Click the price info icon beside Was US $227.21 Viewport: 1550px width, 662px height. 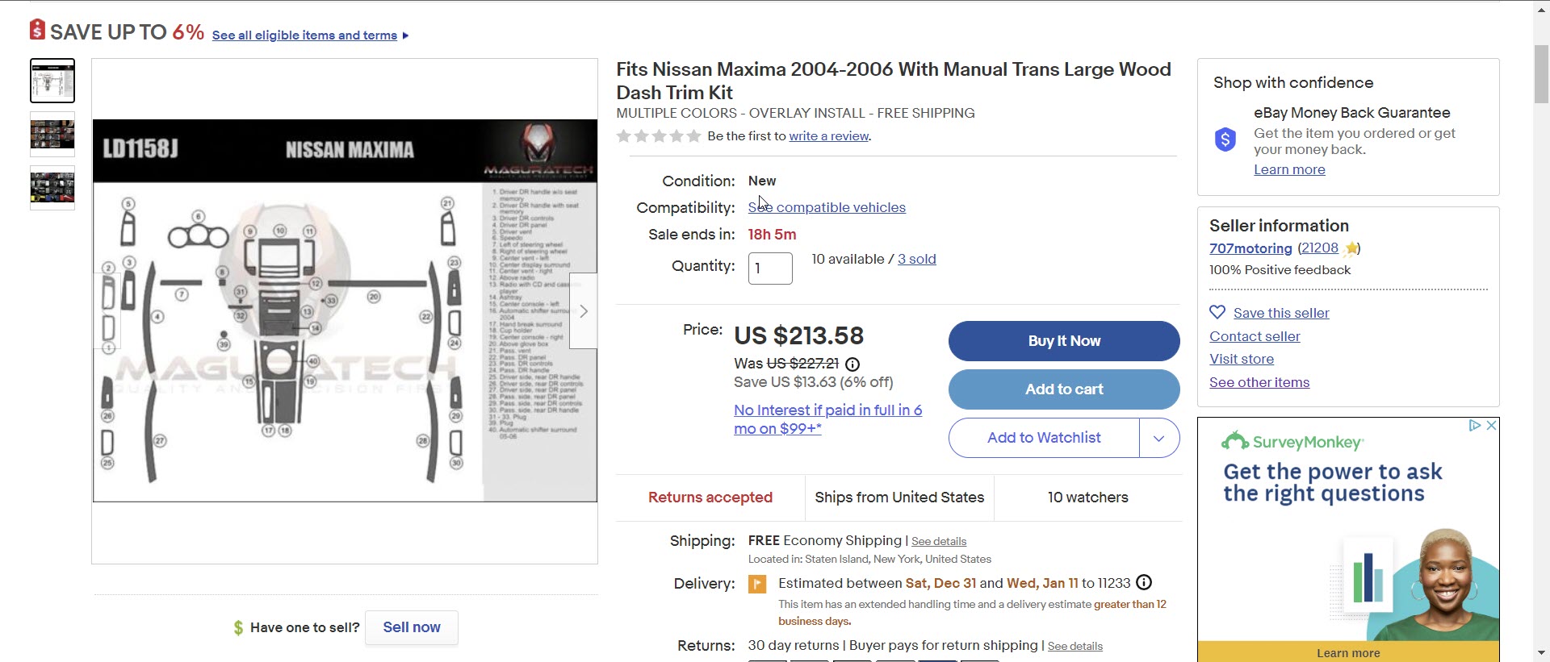852,364
